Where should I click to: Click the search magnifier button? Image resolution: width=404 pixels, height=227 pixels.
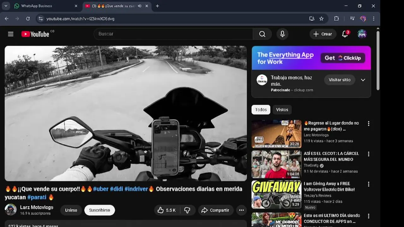[x=262, y=34]
